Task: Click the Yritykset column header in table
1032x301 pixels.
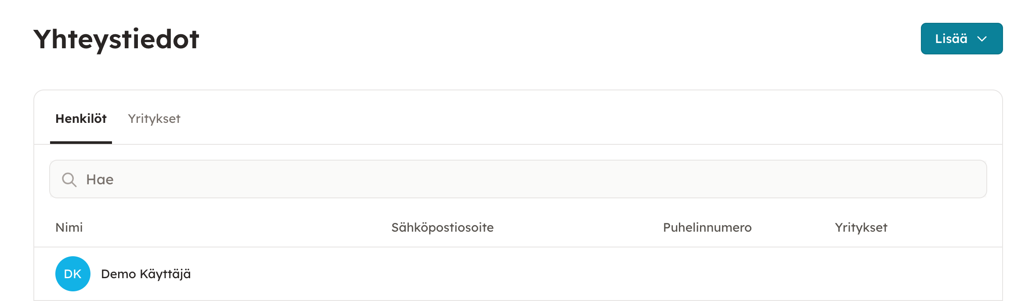Action: (x=861, y=227)
